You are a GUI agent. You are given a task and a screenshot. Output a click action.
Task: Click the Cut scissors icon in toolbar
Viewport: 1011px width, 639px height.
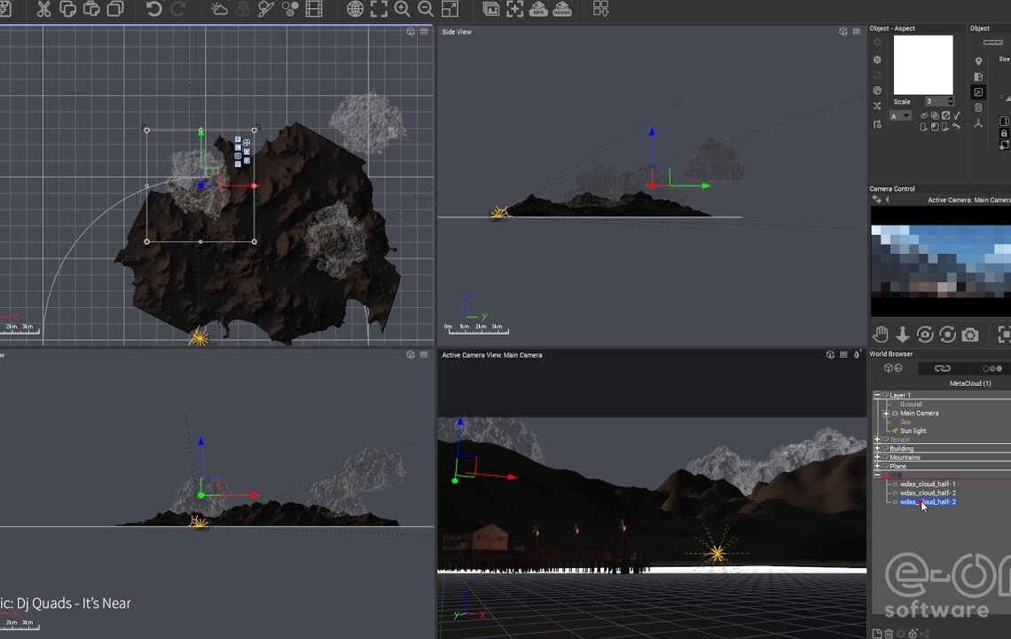coord(43,10)
